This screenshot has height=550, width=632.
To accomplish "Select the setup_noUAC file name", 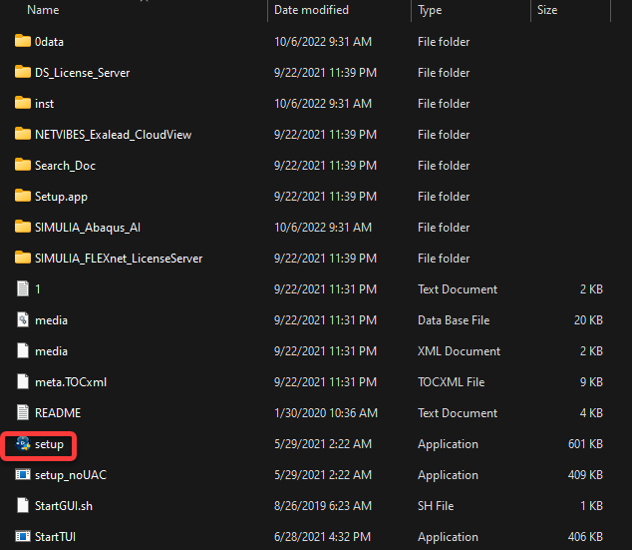I will tap(71, 475).
